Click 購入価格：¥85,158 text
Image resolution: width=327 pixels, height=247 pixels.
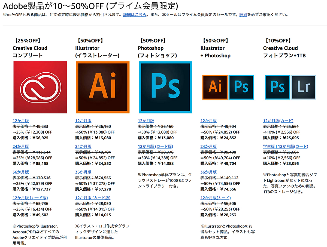[x=31, y=163]
